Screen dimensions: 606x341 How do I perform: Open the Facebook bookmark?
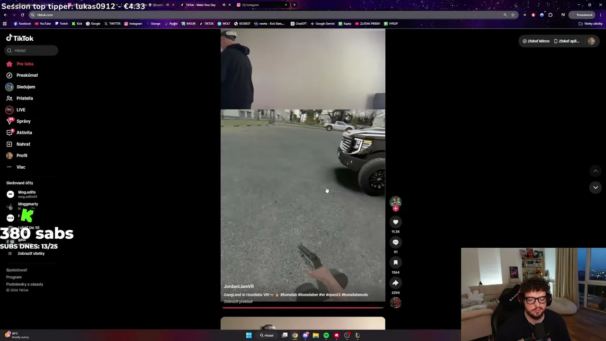22,24
